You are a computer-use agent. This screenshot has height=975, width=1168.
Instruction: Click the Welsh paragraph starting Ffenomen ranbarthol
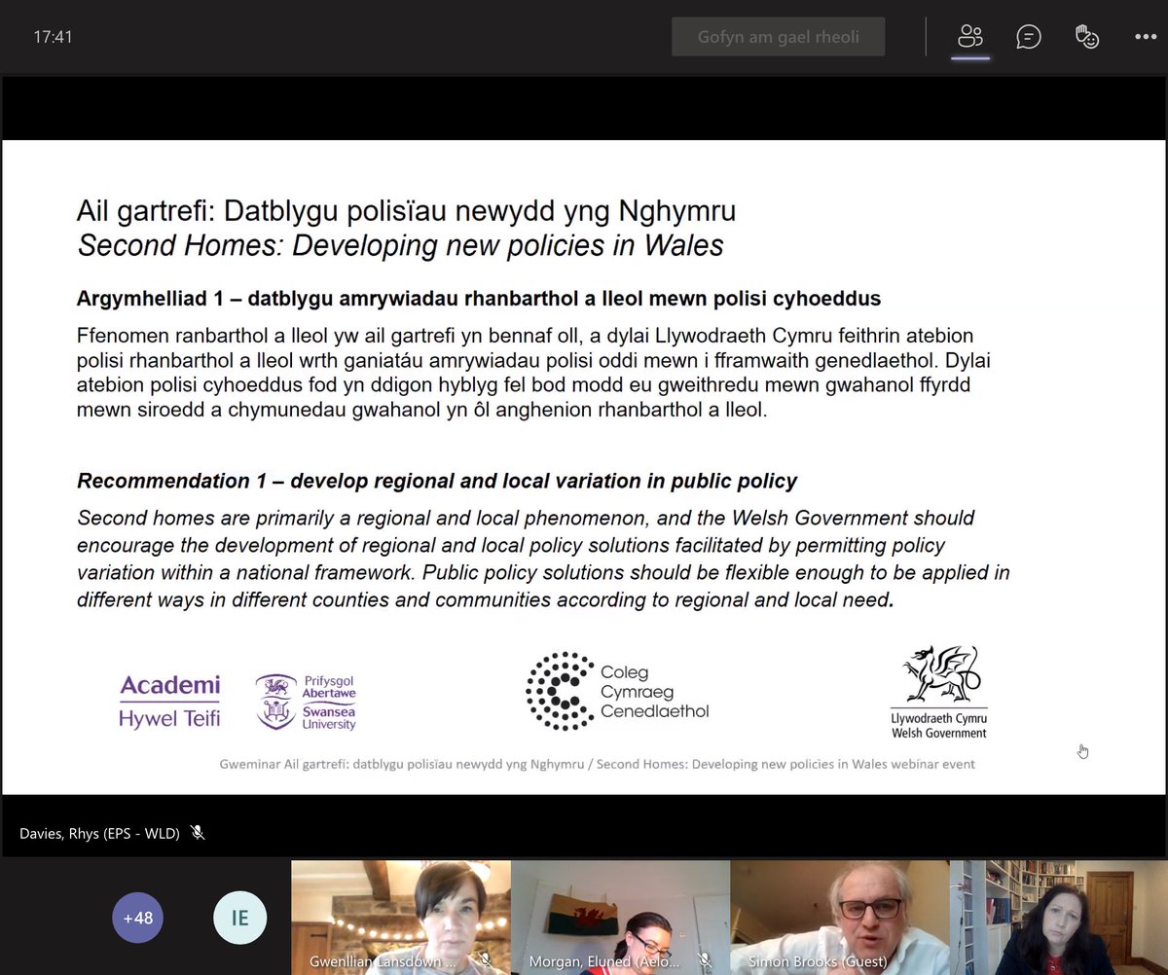pyautogui.click(x=534, y=373)
